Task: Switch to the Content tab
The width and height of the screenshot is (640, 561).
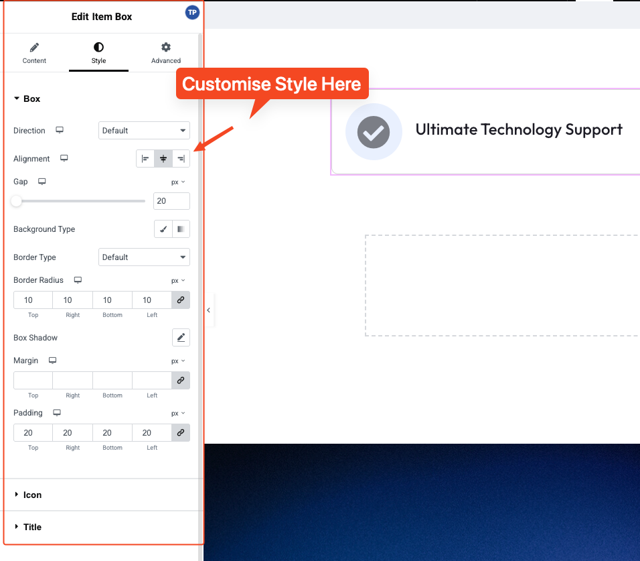Action: coord(34,54)
